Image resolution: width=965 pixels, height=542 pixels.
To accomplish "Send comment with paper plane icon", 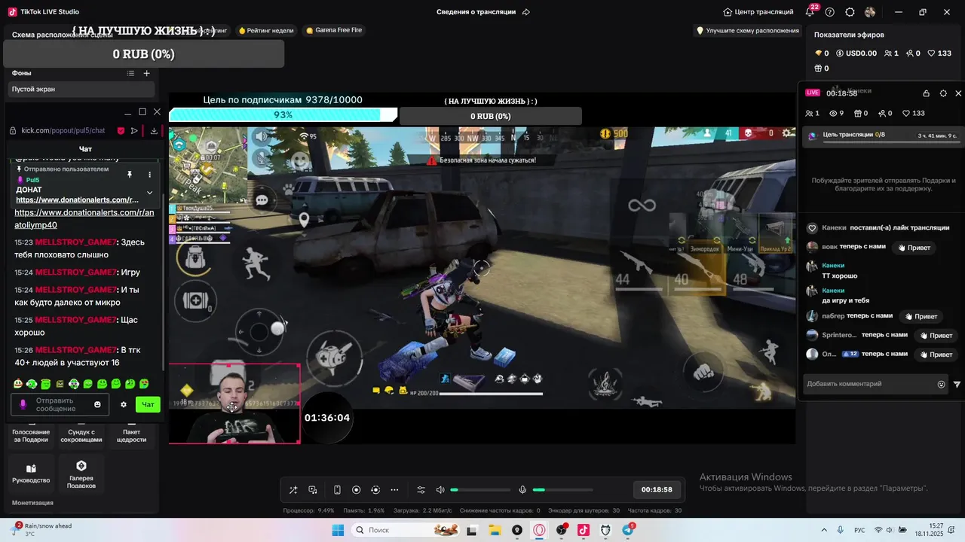I will (x=957, y=384).
